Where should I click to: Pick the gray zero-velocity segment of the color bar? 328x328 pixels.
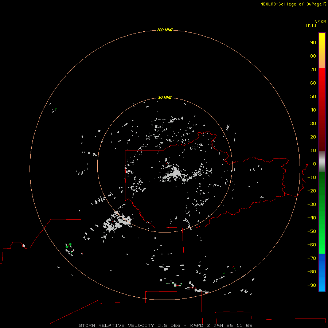coord(322,161)
